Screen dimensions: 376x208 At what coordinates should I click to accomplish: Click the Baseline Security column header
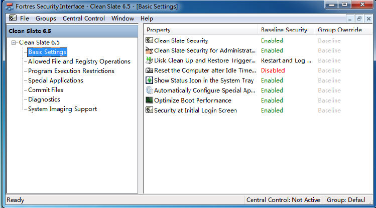tap(284, 30)
